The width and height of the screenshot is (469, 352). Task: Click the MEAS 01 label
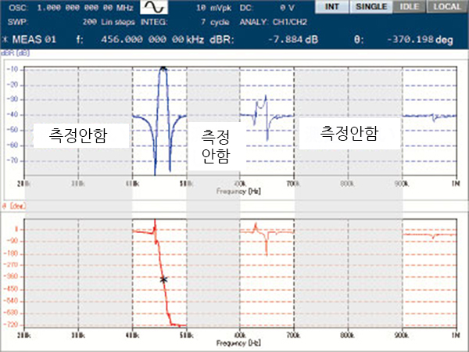tap(34, 39)
